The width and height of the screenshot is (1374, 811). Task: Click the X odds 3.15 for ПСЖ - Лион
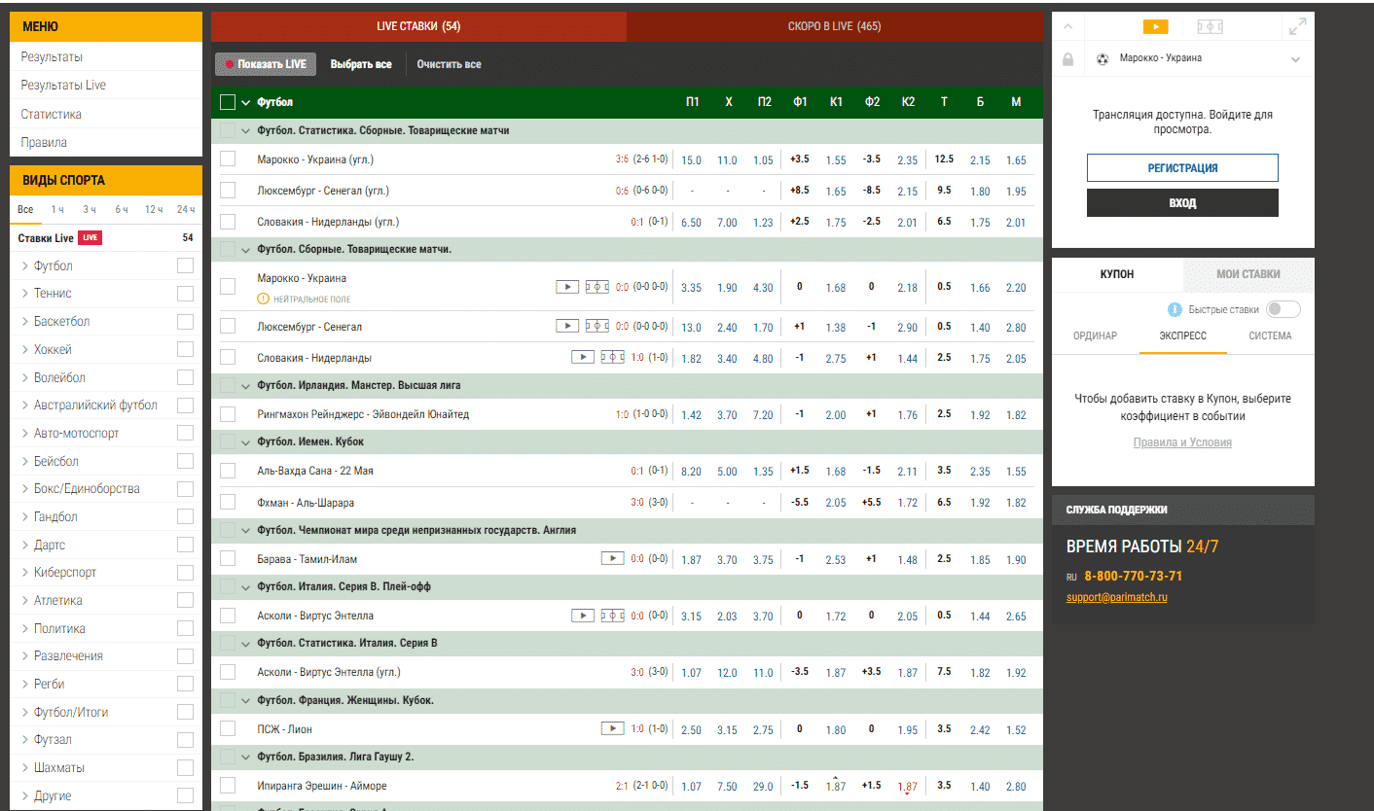click(x=727, y=730)
